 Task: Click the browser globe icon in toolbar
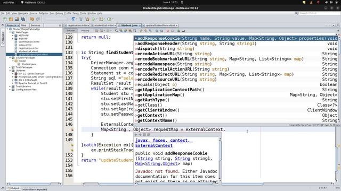coord(74,19)
